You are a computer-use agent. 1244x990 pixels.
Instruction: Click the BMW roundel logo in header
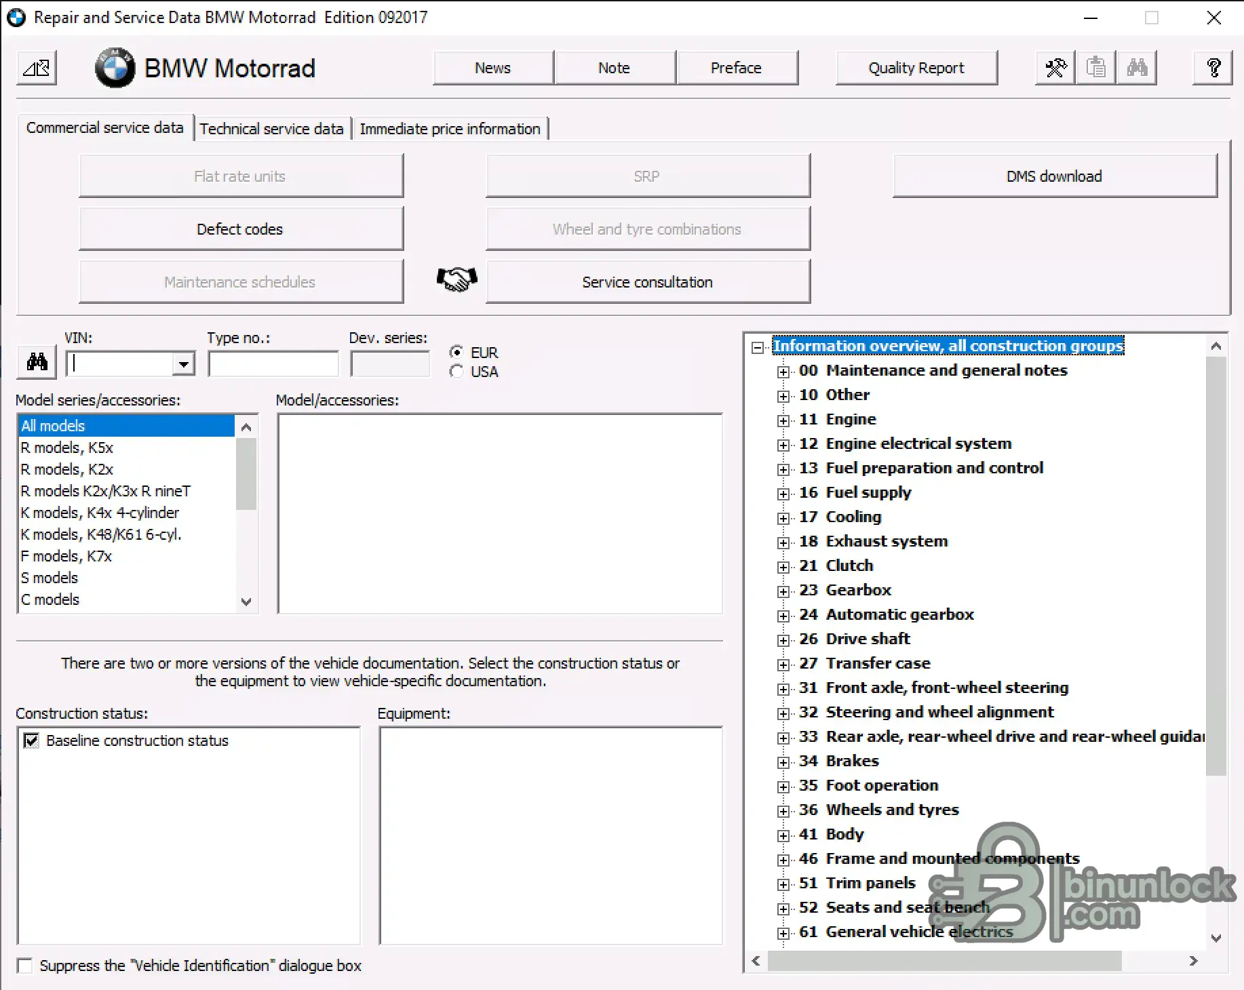click(x=115, y=68)
